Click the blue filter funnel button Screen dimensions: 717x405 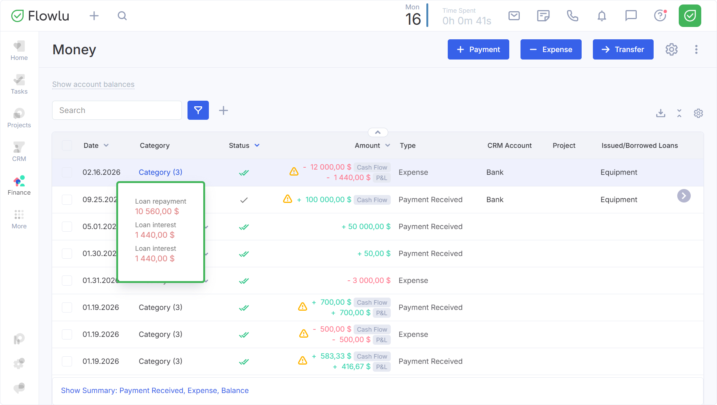(198, 110)
